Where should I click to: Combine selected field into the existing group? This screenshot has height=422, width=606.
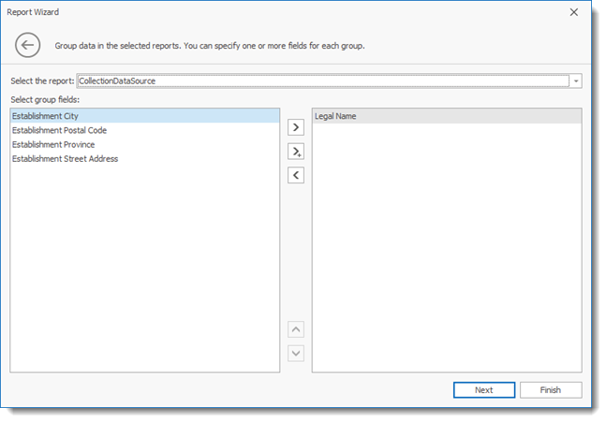[x=296, y=151]
